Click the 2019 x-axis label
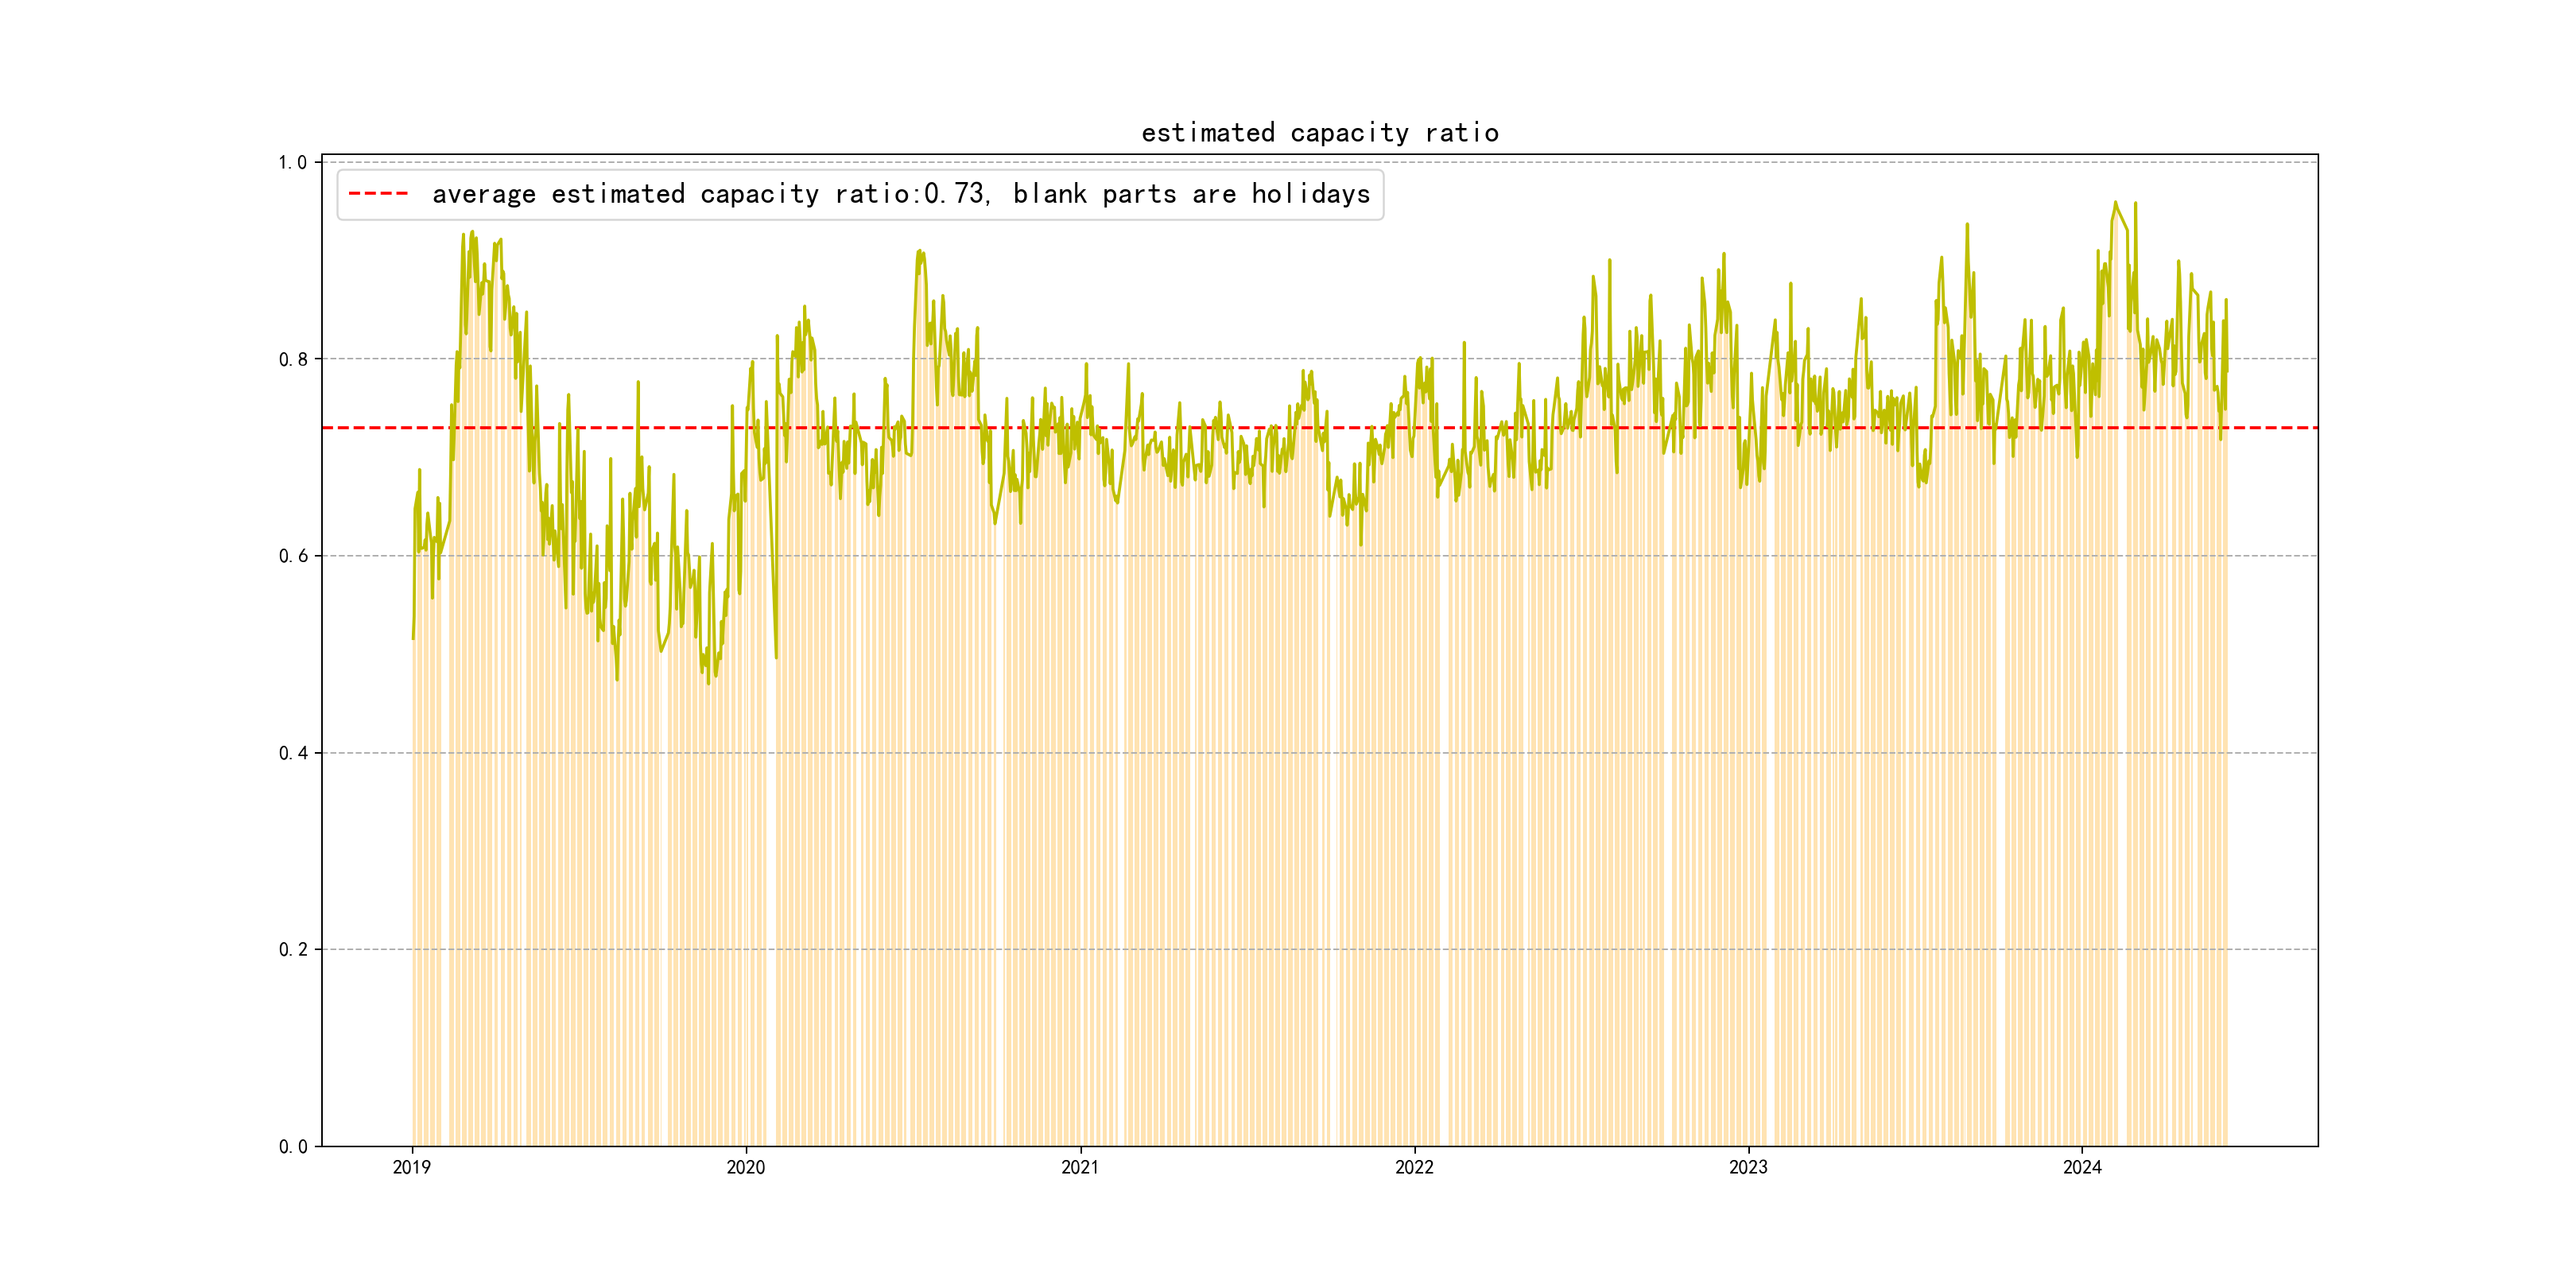Viewport: 2576px width, 1288px height. click(411, 1167)
